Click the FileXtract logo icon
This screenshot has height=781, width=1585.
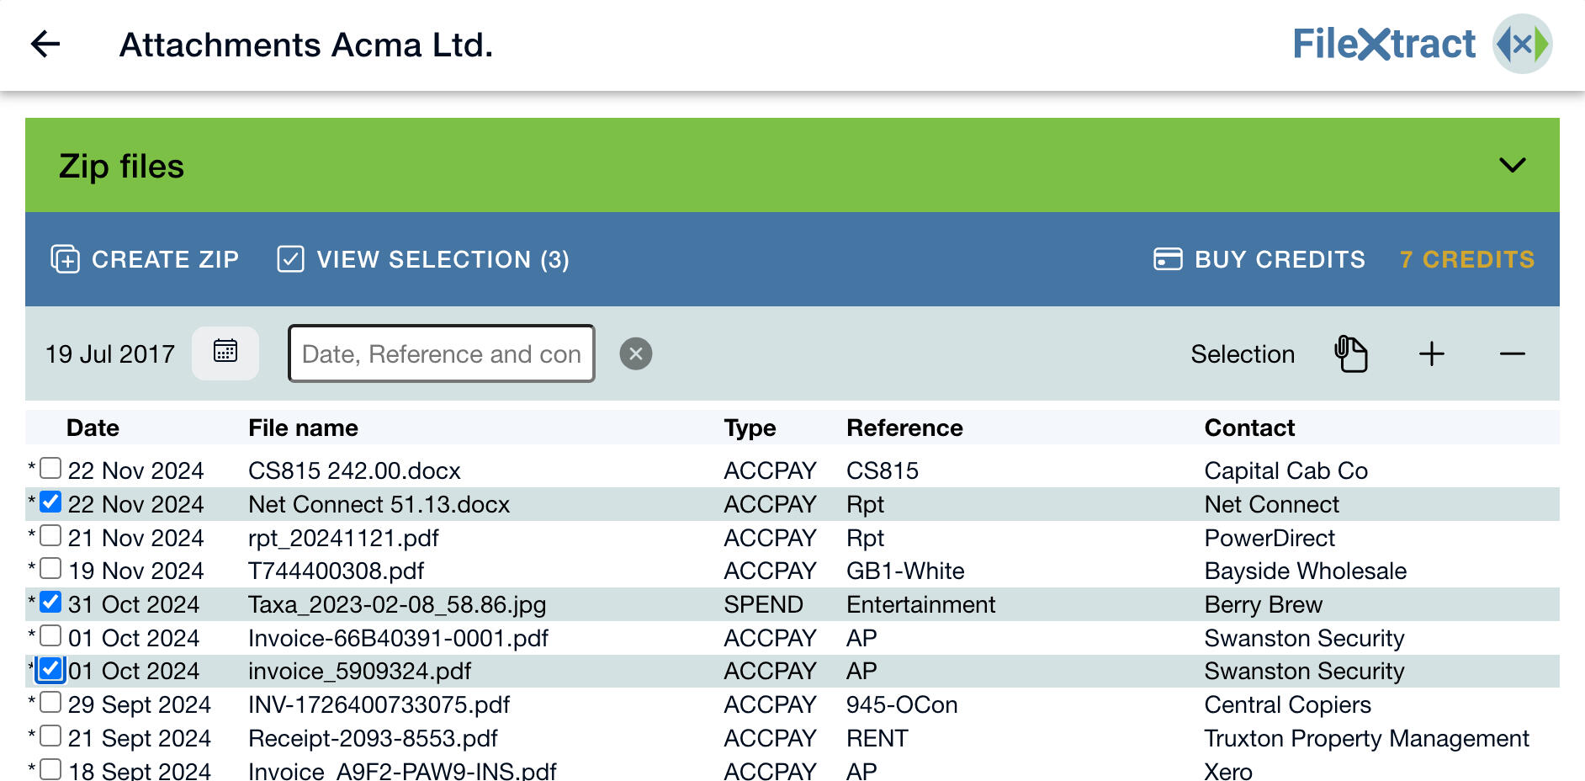[x=1521, y=44]
